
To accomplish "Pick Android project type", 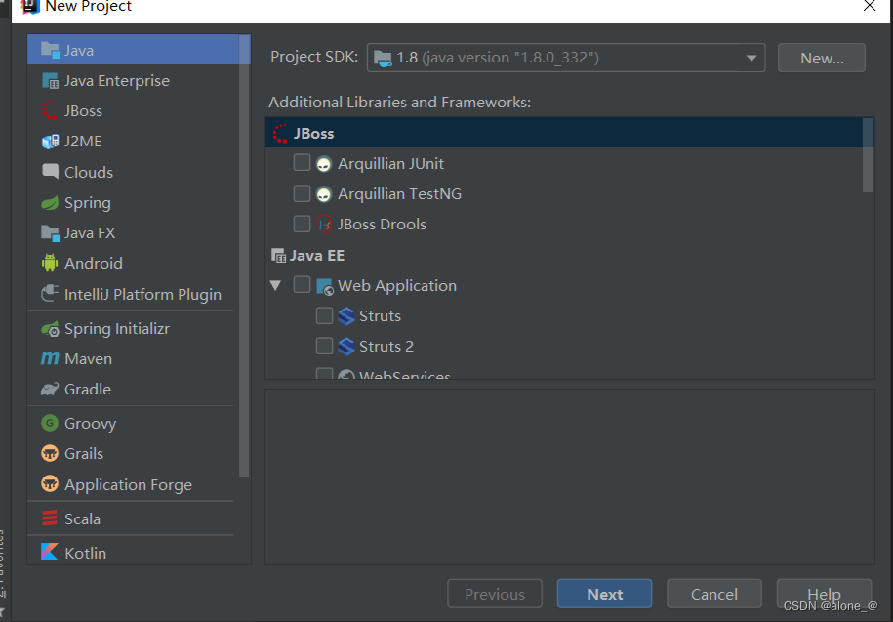I will coord(134,264).
